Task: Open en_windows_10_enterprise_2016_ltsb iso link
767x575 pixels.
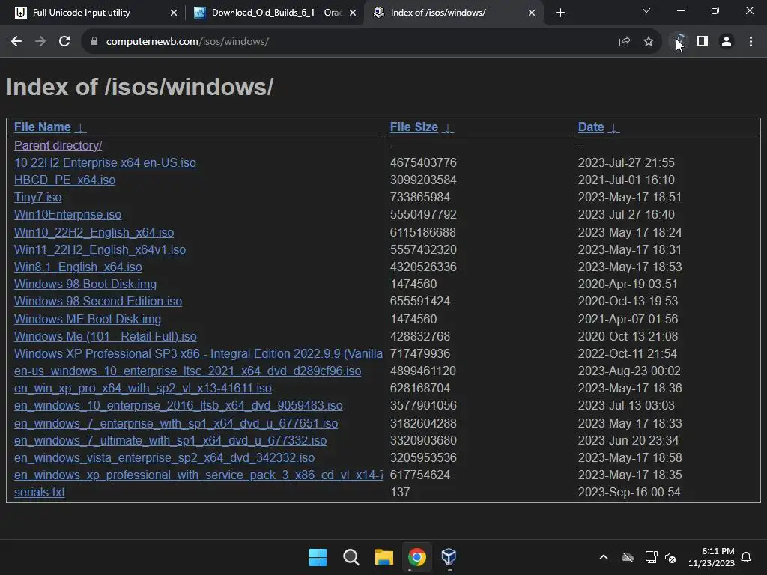Action: point(178,406)
